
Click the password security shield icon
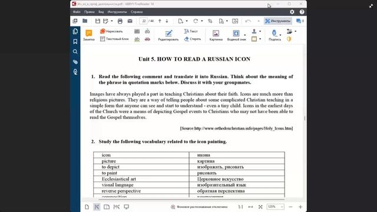point(289,39)
